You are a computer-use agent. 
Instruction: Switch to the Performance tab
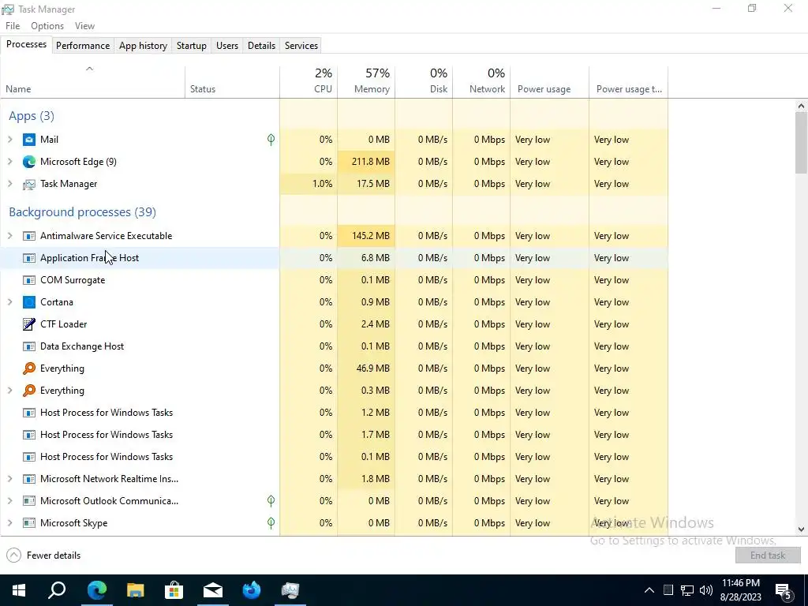83,45
